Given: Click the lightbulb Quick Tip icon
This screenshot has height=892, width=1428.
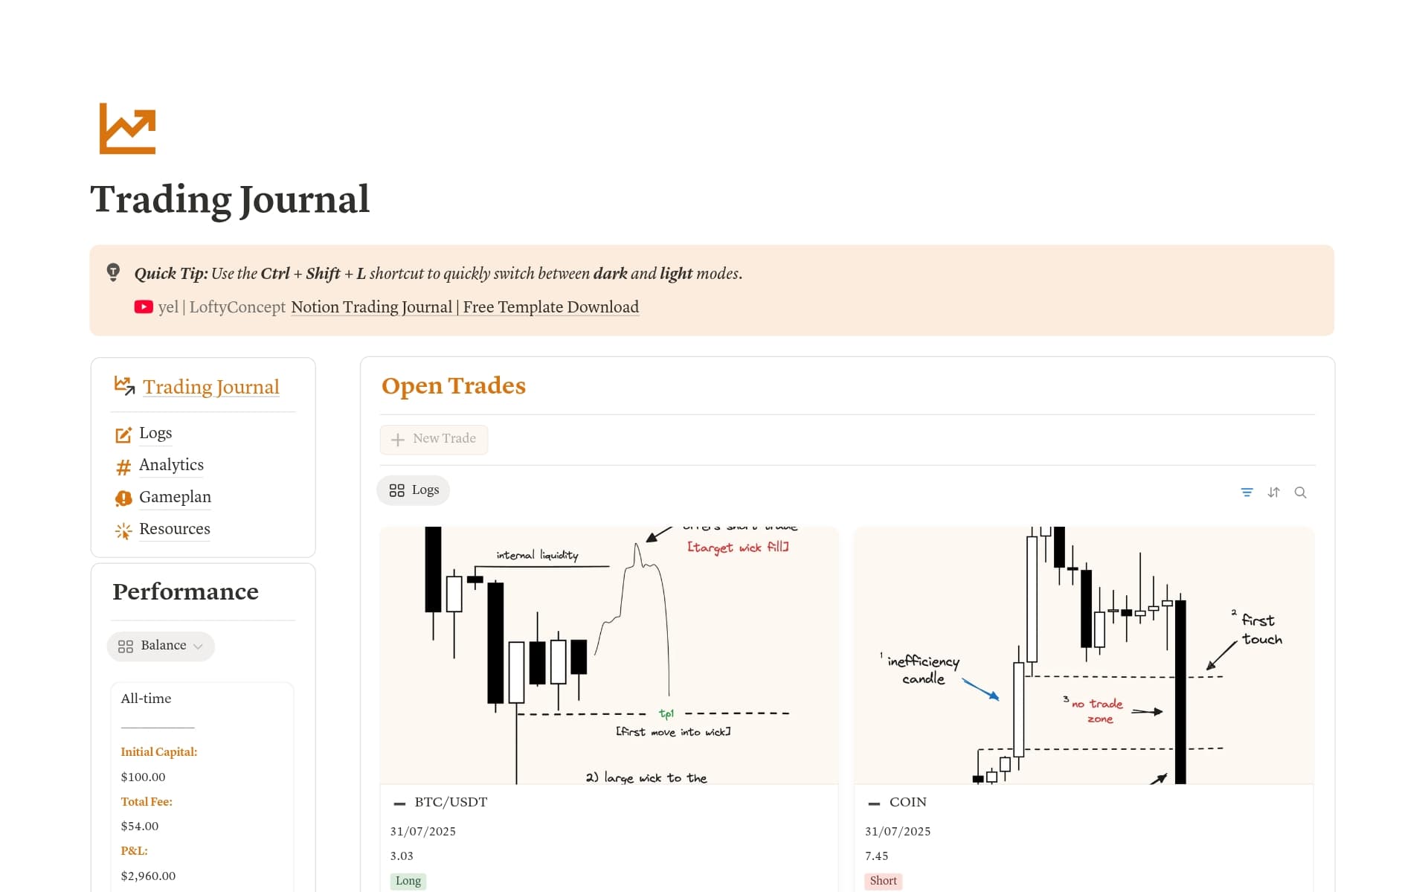Looking at the screenshot, I should pyautogui.click(x=113, y=272).
